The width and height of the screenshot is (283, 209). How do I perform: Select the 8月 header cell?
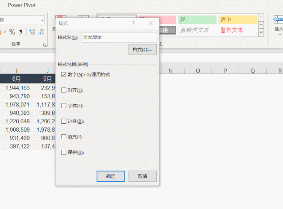[16, 79]
